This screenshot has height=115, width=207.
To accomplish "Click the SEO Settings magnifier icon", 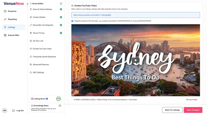I will point(31,73).
